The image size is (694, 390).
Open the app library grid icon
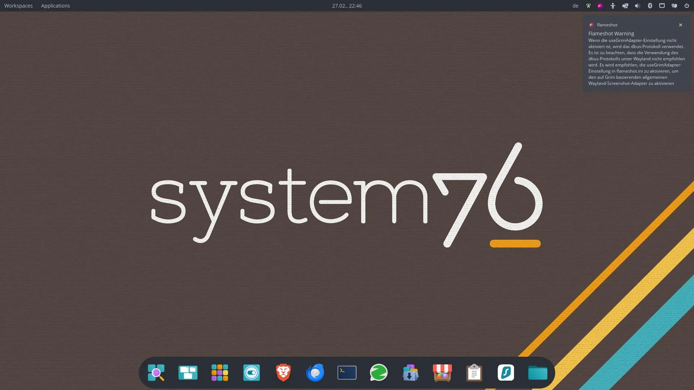(x=220, y=373)
